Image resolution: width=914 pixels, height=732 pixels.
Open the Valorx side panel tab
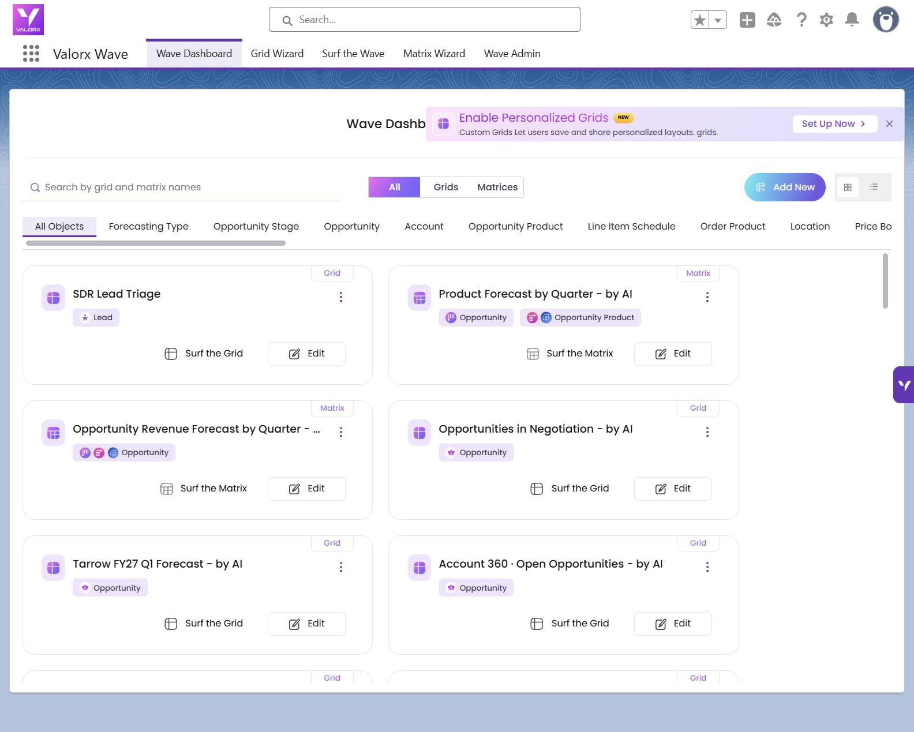(904, 385)
